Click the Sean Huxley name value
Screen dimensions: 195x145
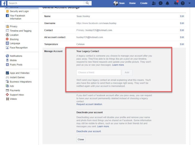click(83, 16)
